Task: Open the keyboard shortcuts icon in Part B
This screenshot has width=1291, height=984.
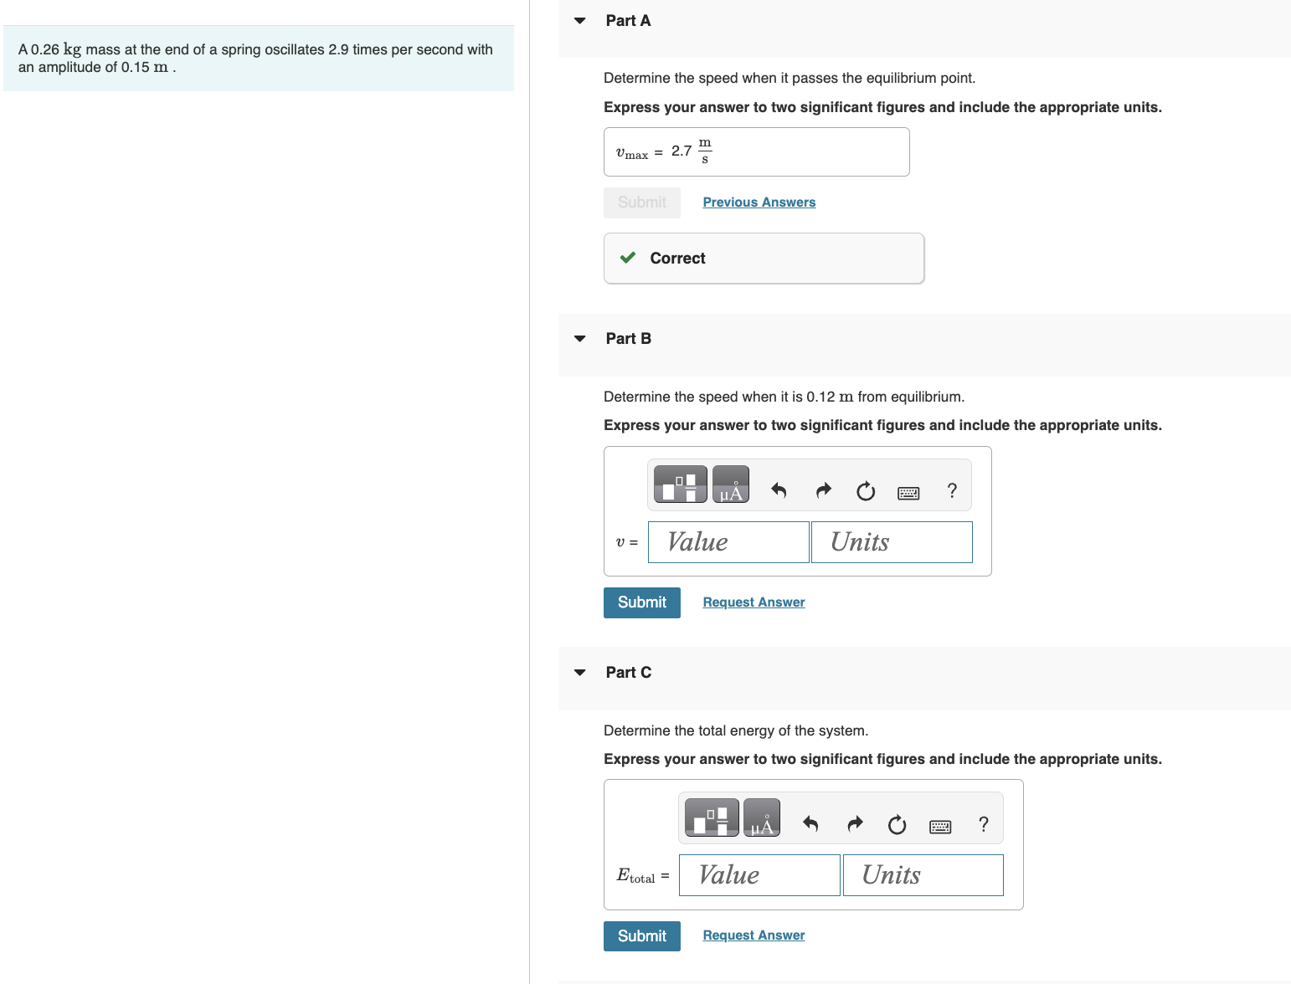Action: pyautogui.click(x=908, y=493)
